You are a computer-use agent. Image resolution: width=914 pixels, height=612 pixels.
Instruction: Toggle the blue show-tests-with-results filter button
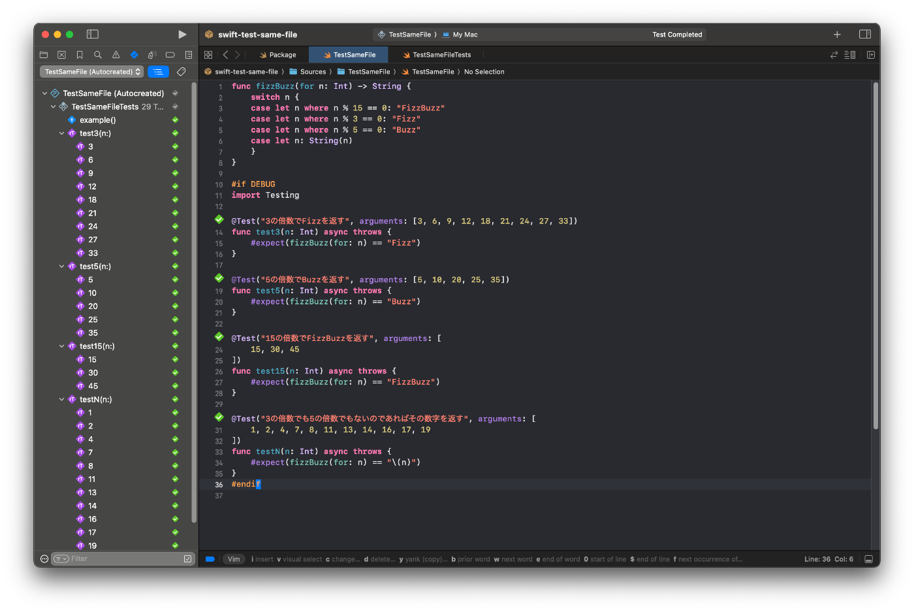click(x=158, y=71)
